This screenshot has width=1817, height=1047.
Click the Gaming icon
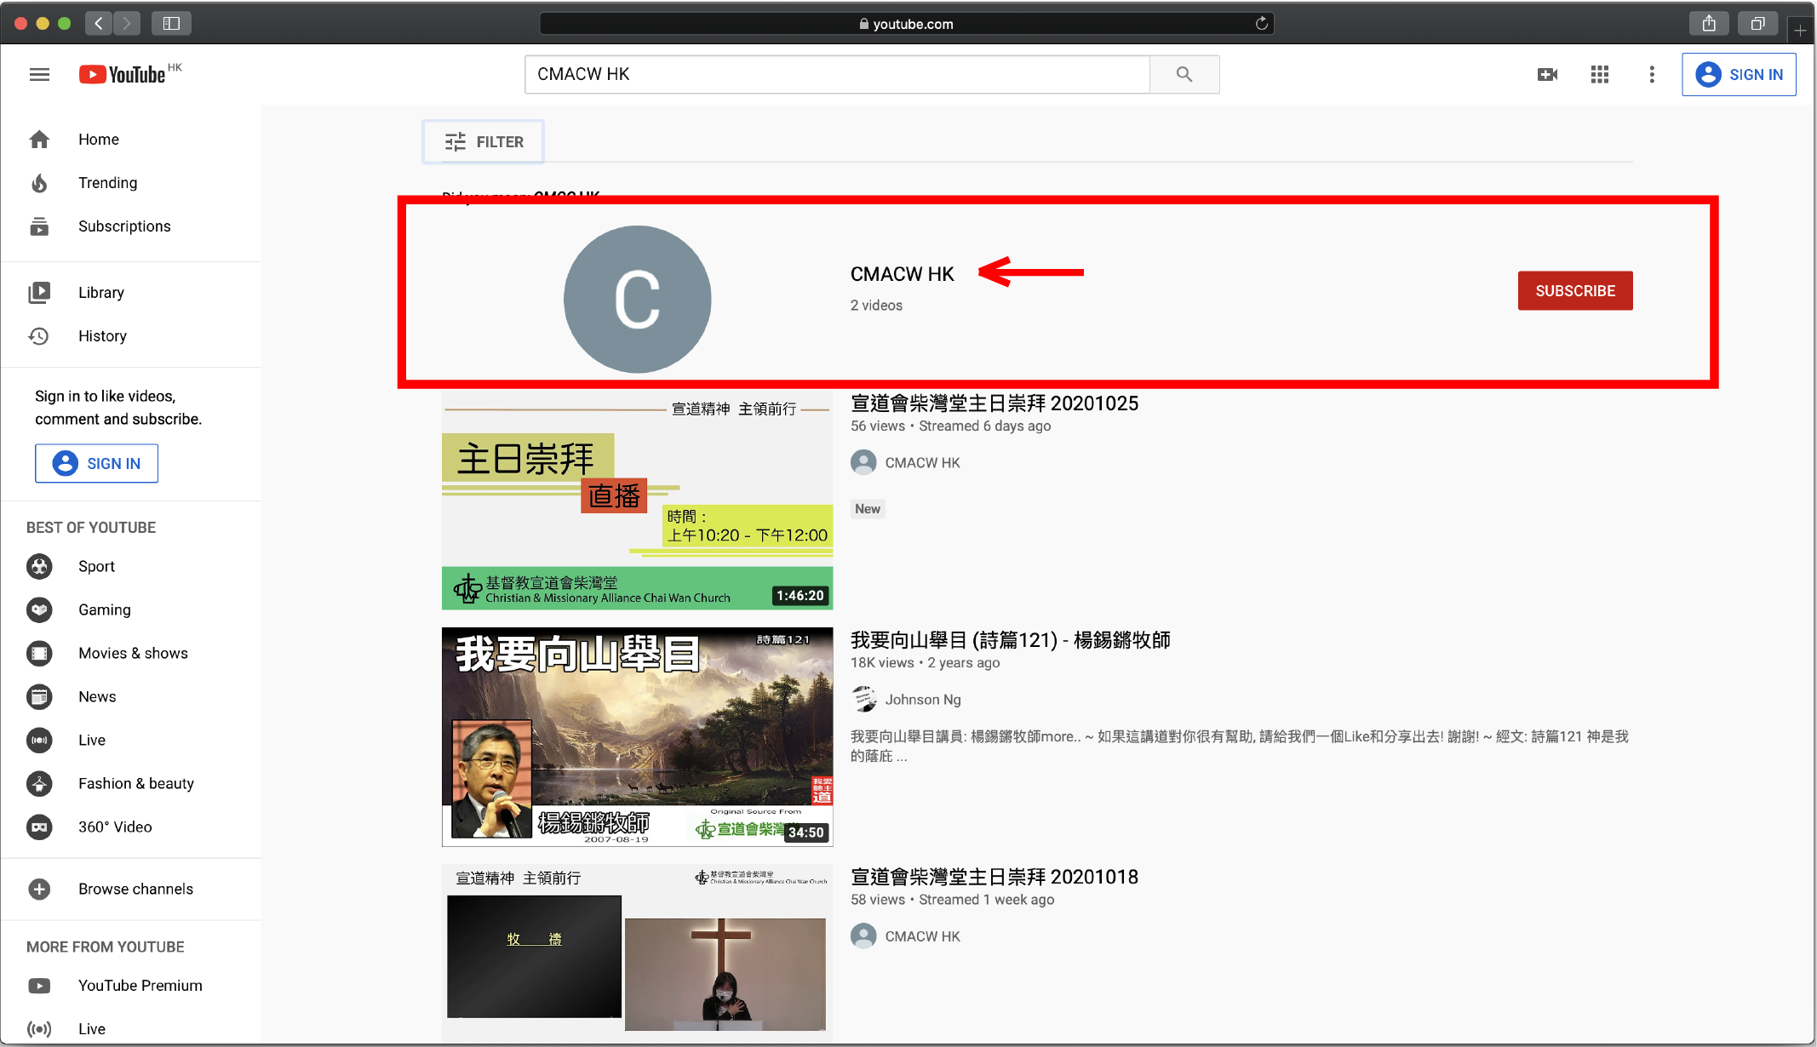[x=39, y=610]
